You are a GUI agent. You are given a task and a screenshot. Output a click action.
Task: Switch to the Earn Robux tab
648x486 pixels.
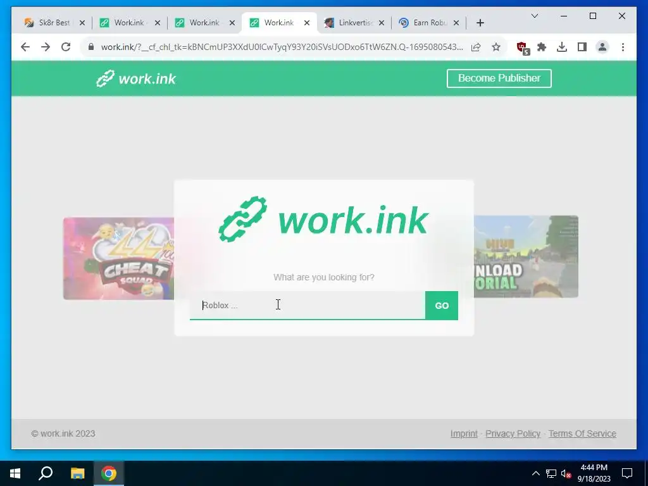coord(429,23)
